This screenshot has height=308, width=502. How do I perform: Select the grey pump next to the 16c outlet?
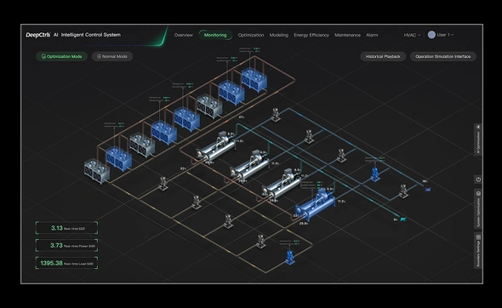coord(403,191)
